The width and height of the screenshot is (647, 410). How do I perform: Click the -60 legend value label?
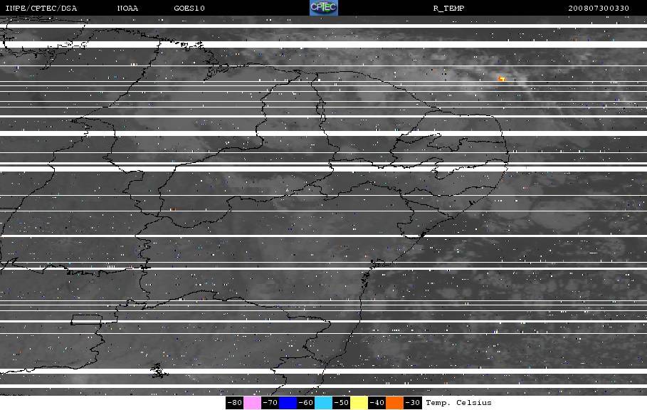click(x=306, y=403)
